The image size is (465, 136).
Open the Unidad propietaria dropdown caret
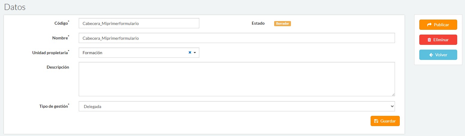(195, 53)
